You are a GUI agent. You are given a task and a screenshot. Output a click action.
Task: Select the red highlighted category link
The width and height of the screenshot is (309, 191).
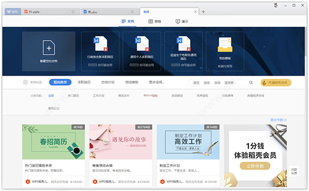[x=150, y=96]
